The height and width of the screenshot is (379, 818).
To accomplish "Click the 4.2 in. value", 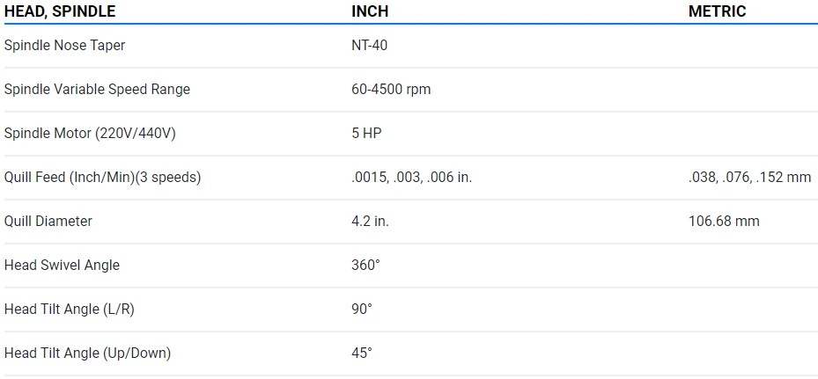I will [x=370, y=221].
